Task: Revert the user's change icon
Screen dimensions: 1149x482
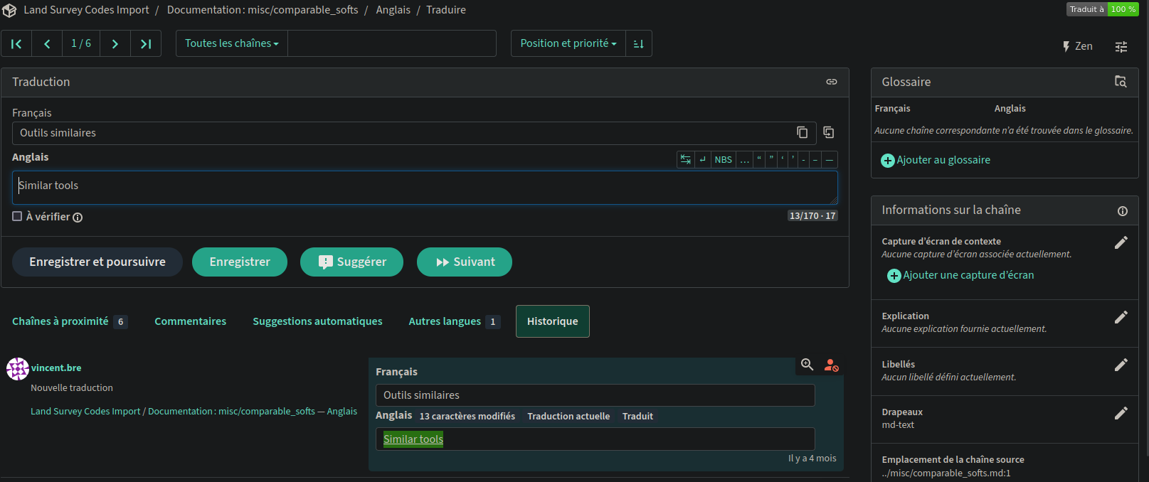Action: click(831, 365)
